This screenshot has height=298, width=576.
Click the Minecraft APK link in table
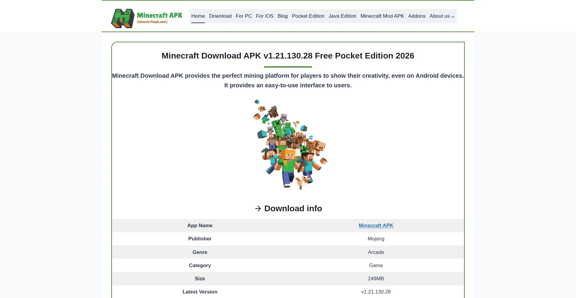coord(376,225)
